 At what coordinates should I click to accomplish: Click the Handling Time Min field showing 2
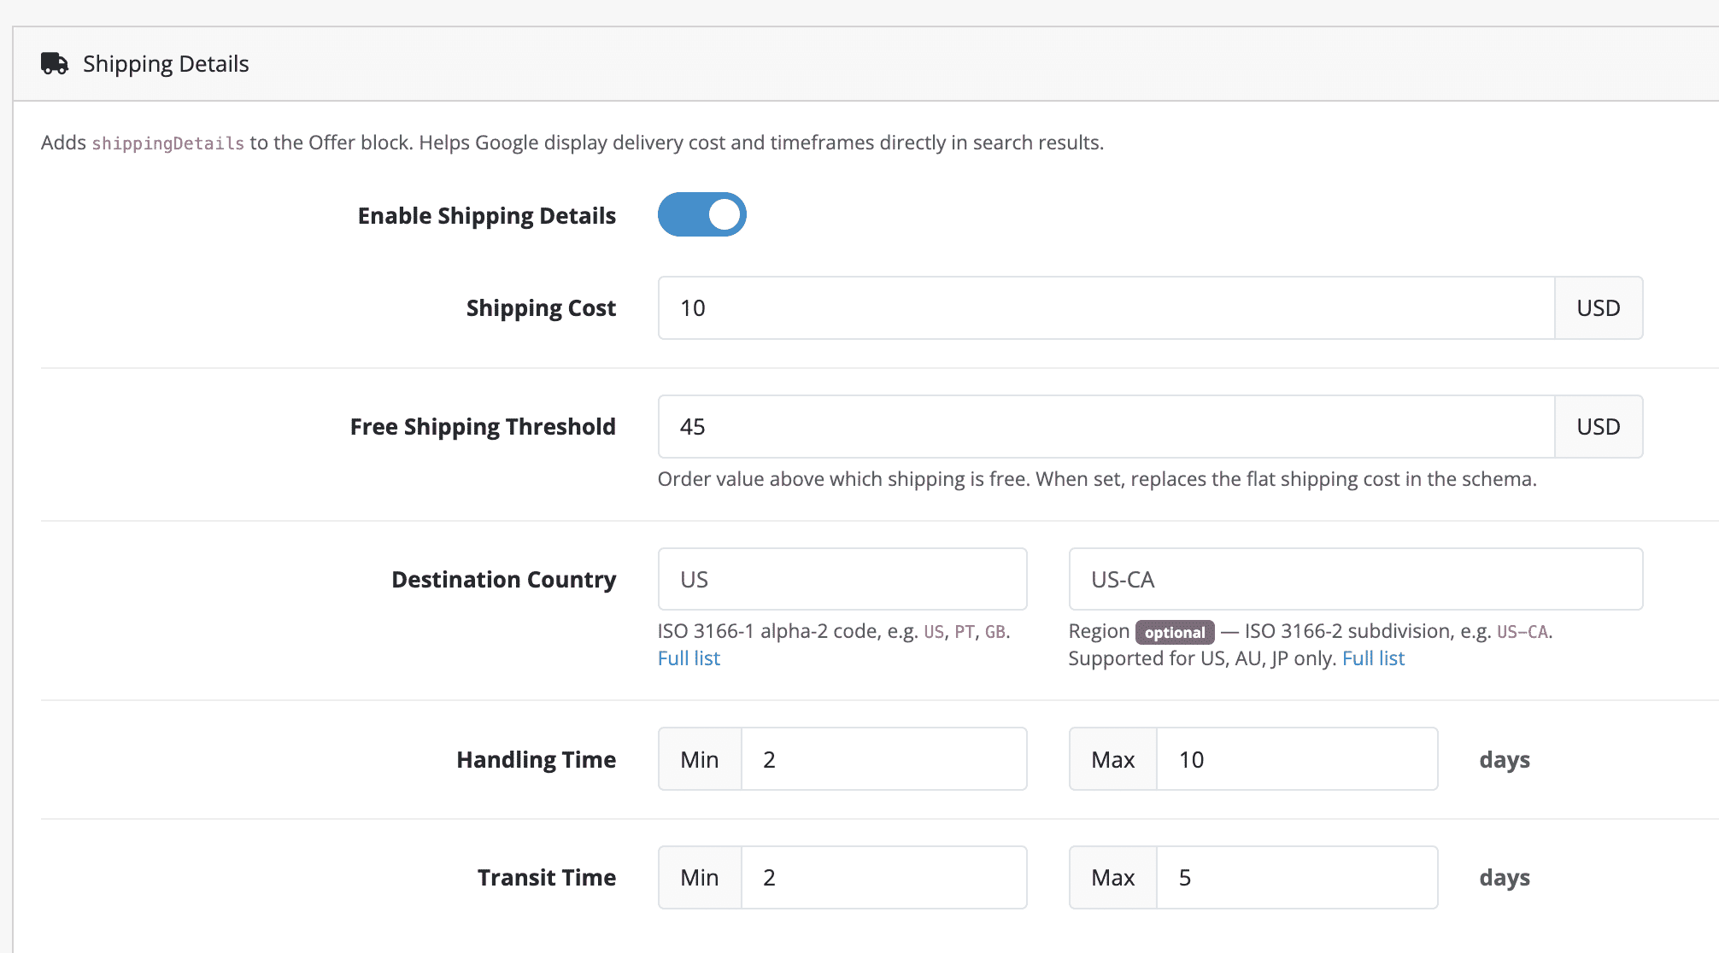(x=884, y=758)
